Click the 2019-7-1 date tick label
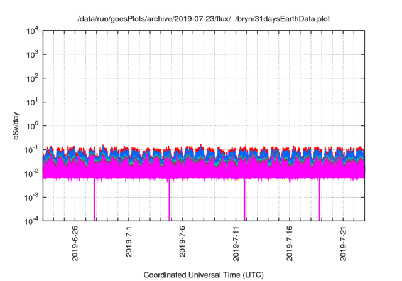 (129, 241)
